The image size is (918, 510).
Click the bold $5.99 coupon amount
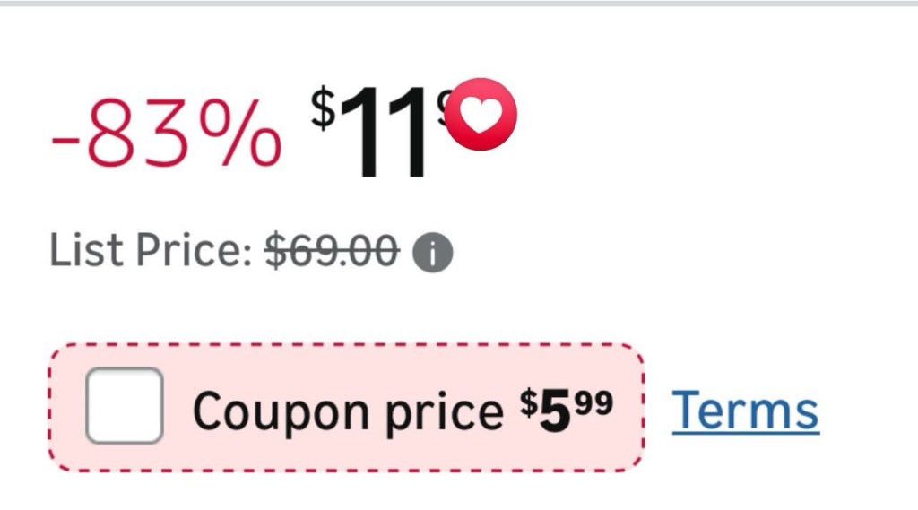(x=567, y=410)
